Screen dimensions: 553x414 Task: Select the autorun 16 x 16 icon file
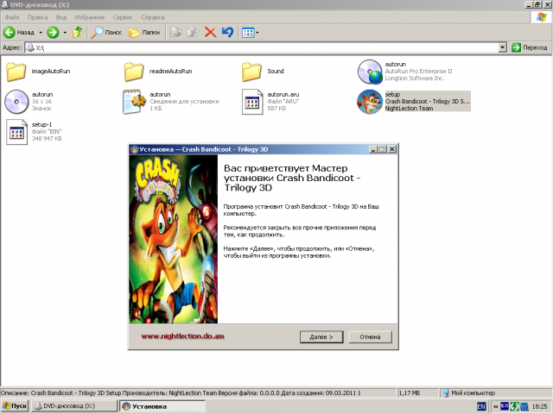click(x=29, y=102)
